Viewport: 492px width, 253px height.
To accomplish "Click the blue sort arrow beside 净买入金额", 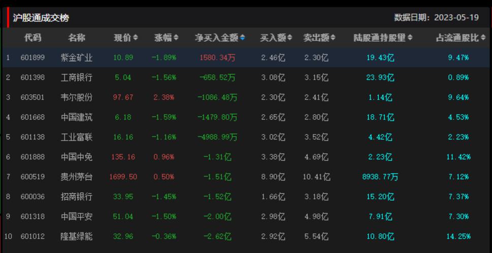I will [x=243, y=38].
